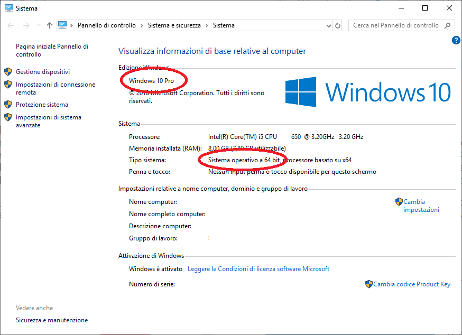
Task: Click Cambia codice Product Key link
Action: (412, 284)
